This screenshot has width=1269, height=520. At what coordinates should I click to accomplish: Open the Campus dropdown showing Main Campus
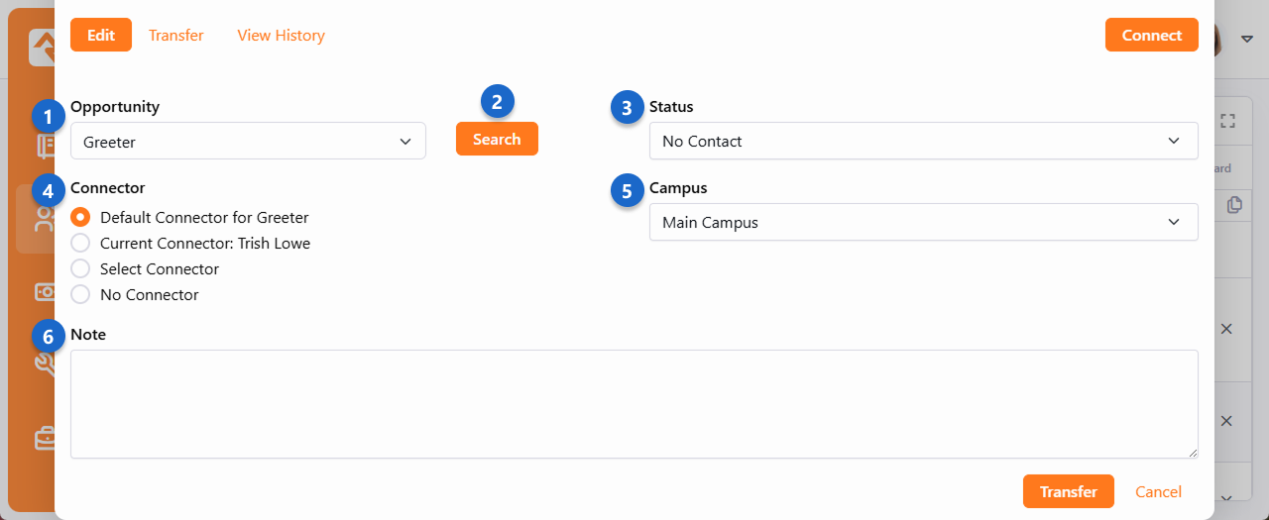[x=923, y=222]
